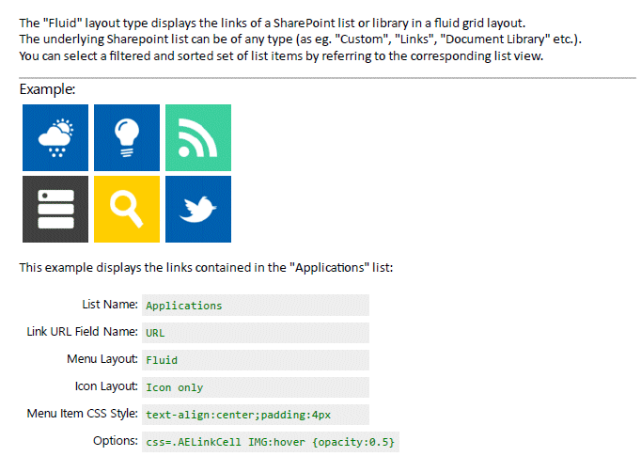The width and height of the screenshot is (641, 472).
Task: Click the dark gray server stack tile
Action: point(55,209)
